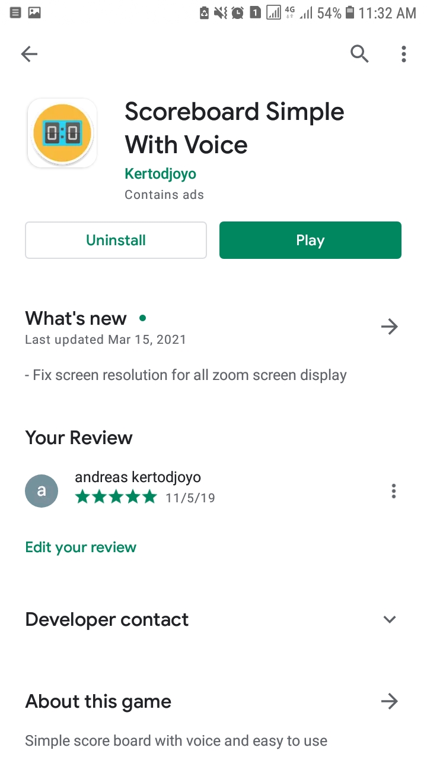This screenshot has height=760, width=427.
Task: Tap the picture notification icon in status bar
Action: 34,12
